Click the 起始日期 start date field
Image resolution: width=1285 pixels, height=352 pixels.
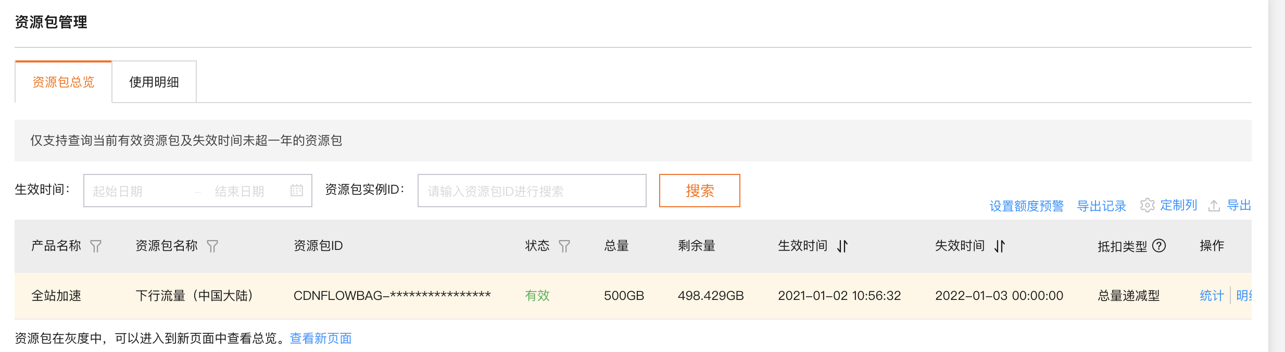coord(135,191)
